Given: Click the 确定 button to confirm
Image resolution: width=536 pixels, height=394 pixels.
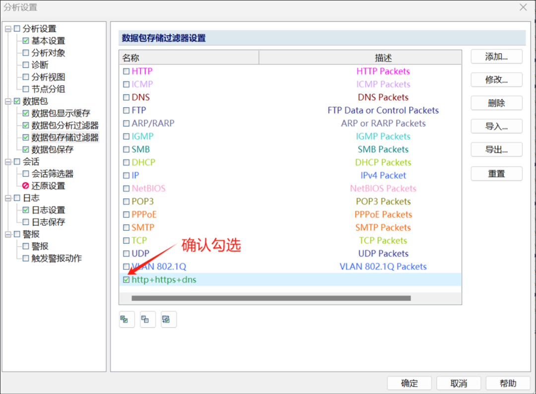Looking at the screenshot, I should 409,383.
